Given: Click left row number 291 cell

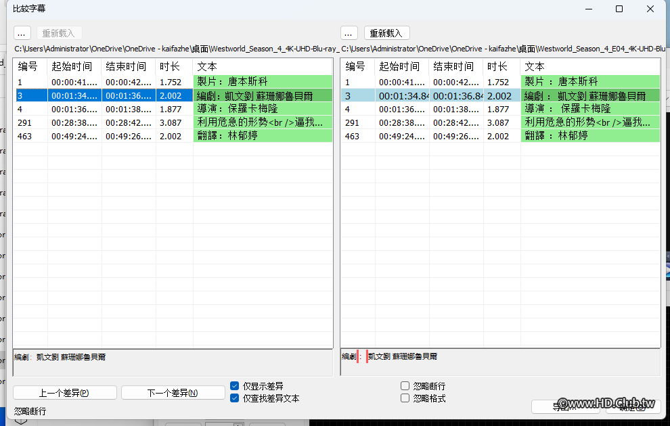Looking at the screenshot, I should pos(30,122).
